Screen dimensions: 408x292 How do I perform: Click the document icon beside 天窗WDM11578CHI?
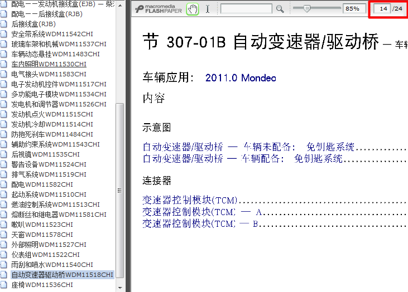click(x=6, y=235)
